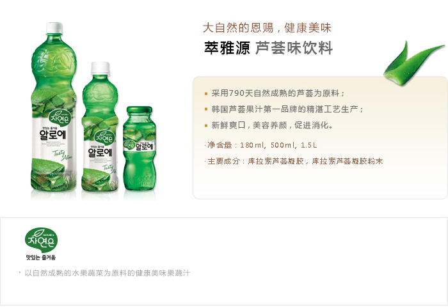Click the 净含量 180ml, 500ml, 1.5L line
The width and height of the screenshot is (448, 308).
[262, 145]
